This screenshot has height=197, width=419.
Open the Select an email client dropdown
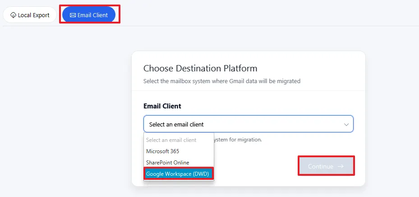pyautogui.click(x=248, y=124)
